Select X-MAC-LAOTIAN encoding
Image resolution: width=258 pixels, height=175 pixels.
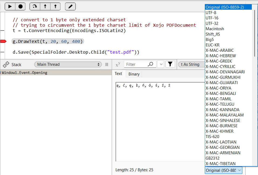pos(228,142)
